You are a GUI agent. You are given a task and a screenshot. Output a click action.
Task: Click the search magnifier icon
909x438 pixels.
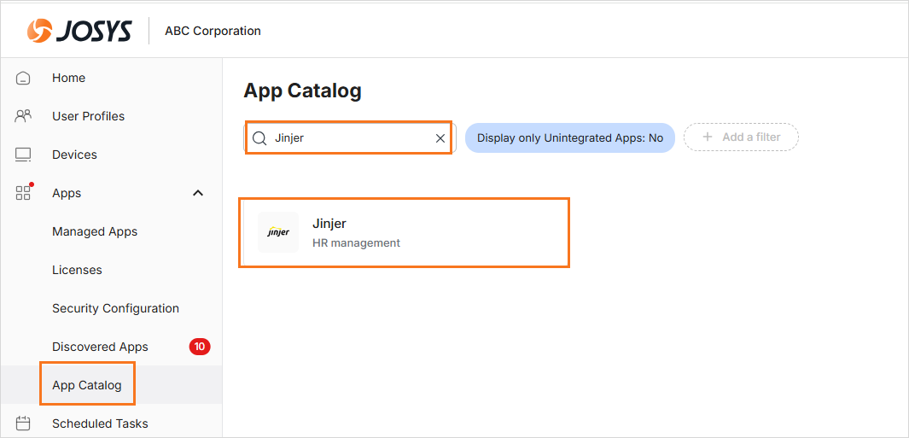259,138
